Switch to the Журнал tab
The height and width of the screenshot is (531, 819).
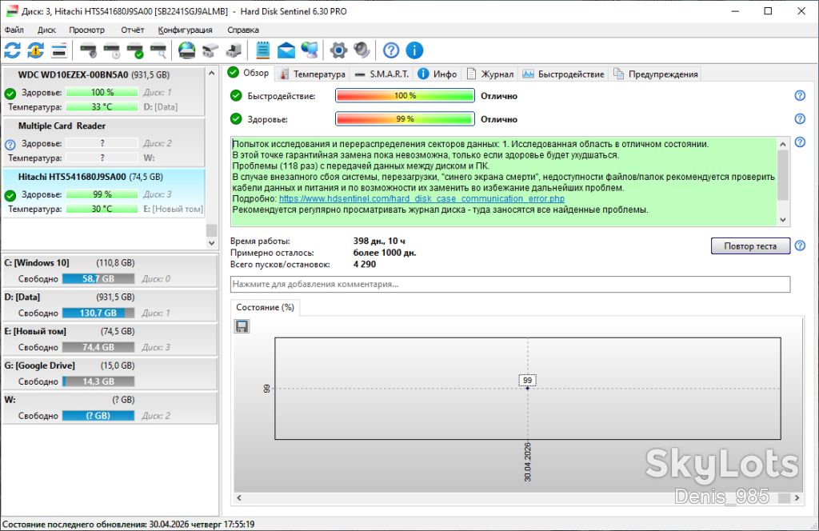(x=490, y=74)
